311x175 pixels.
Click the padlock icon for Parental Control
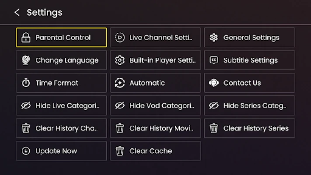(26, 38)
